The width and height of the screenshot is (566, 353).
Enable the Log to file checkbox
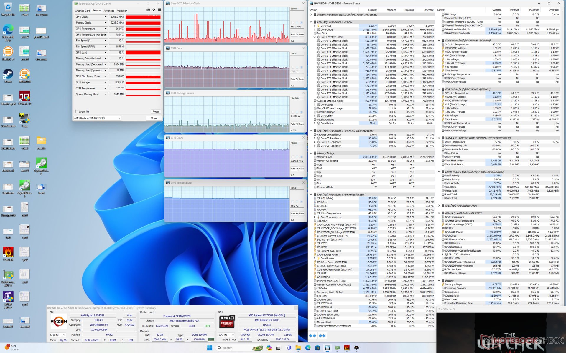pos(77,111)
